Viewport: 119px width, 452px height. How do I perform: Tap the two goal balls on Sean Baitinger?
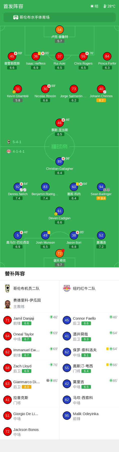coord(106,190)
